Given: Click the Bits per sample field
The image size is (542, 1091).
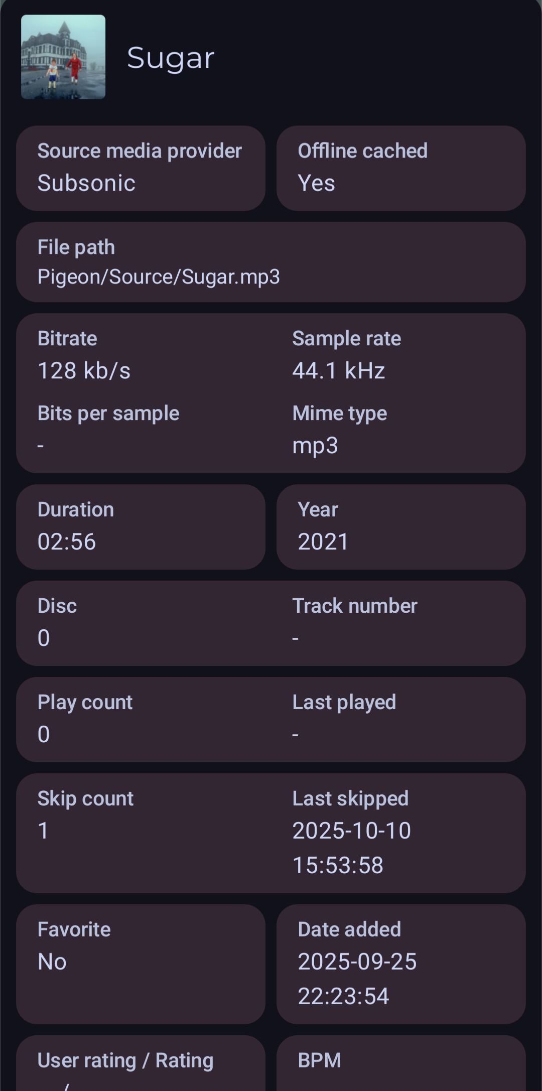Looking at the screenshot, I should 108,429.
